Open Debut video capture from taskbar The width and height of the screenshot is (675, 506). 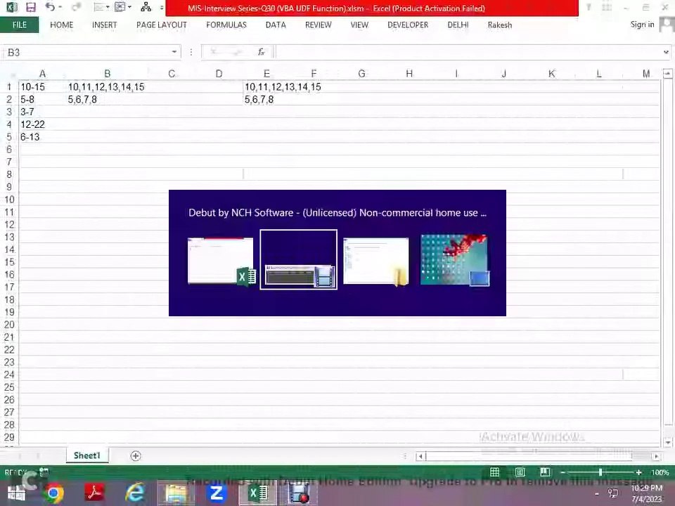299,493
